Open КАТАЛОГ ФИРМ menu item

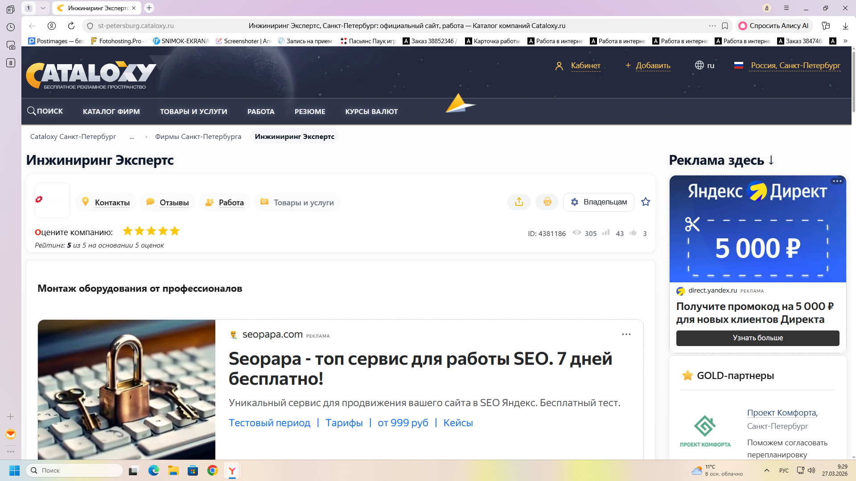pos(111,112)
